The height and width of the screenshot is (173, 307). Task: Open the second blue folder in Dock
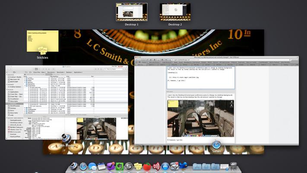[206, 167]
